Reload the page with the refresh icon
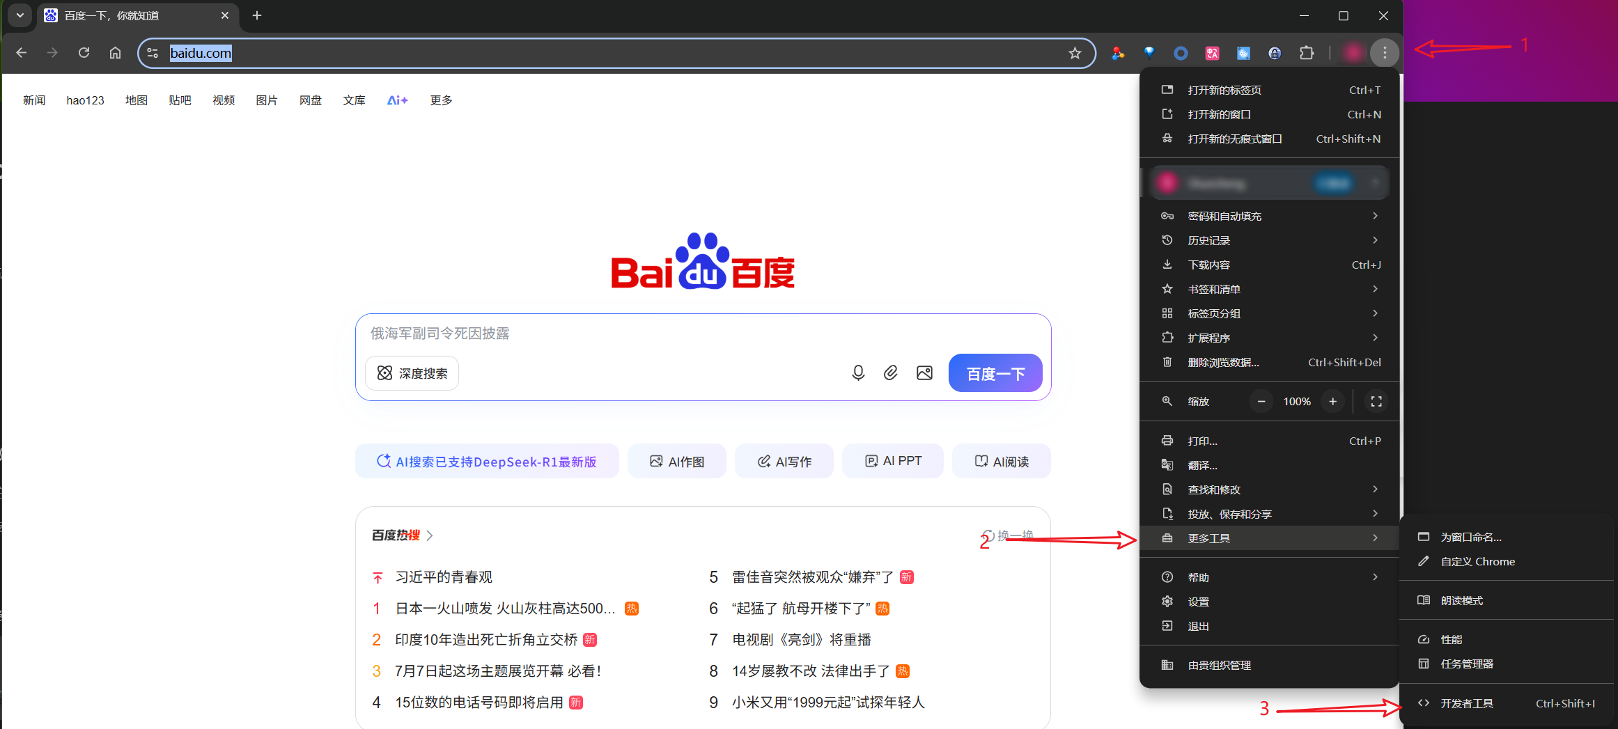The width and height of the screenshot is (1618, 729). pos(84,53)
